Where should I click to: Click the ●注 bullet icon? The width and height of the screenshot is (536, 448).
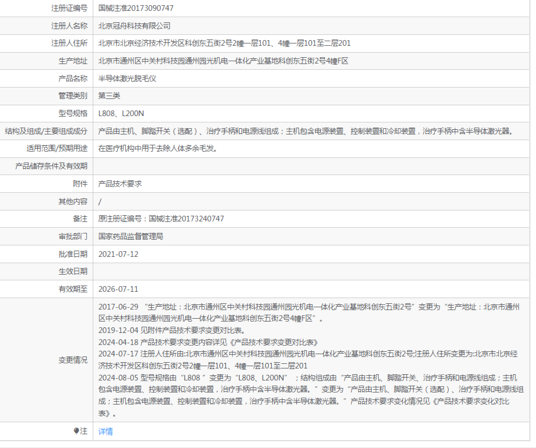pos(76,431)
